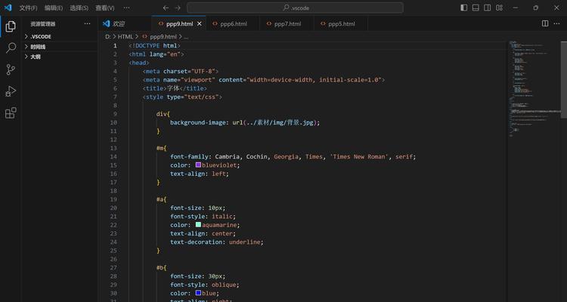Open blue color swatch picker

click(198, 293)
